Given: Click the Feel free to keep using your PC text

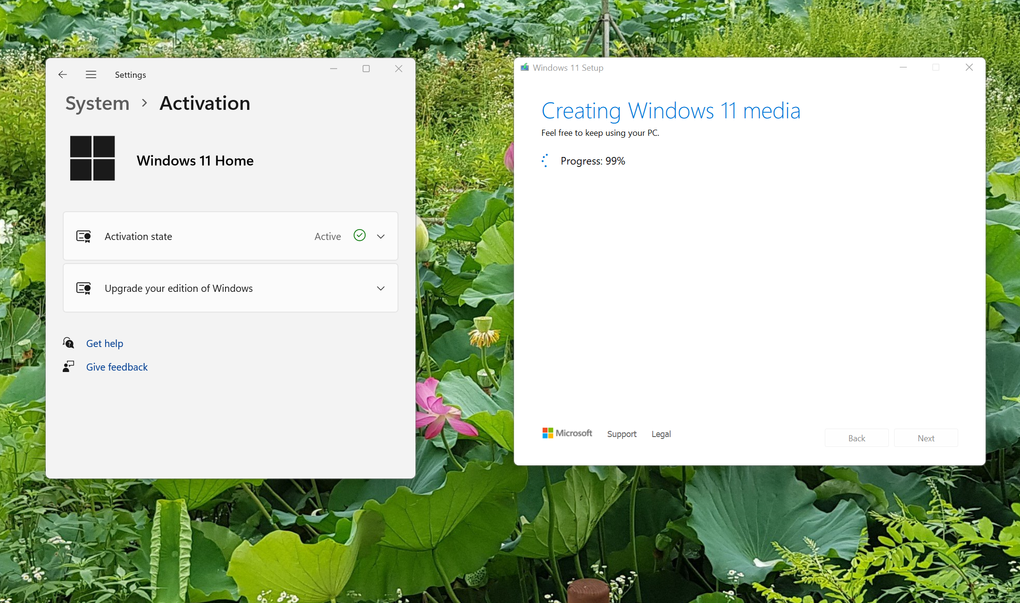Looking at the screenshot, I should [600, 133].
